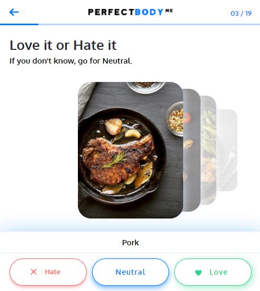This screenshot has width=260, height=291.
Task: Tap the Love button
Action: tap(213, 272)
